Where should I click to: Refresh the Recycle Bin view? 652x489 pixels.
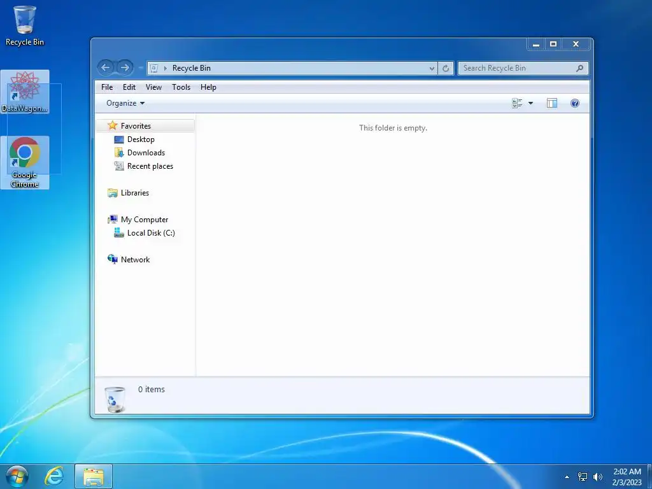pyautogui.click(x=446, y=68)
